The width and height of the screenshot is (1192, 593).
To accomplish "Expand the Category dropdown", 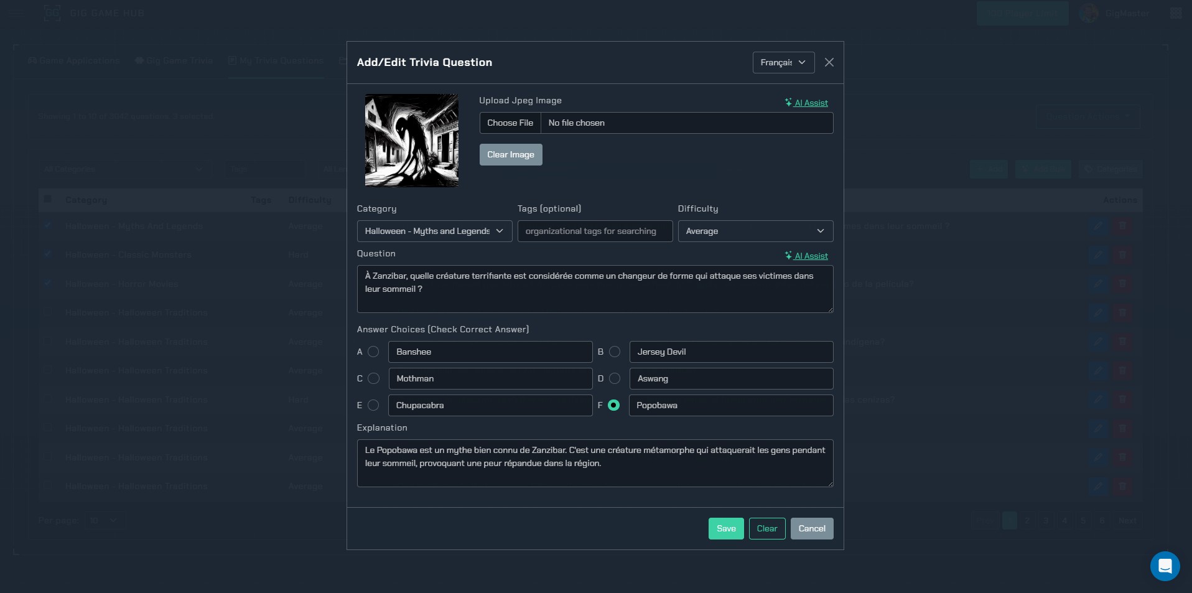I will 434,231.
